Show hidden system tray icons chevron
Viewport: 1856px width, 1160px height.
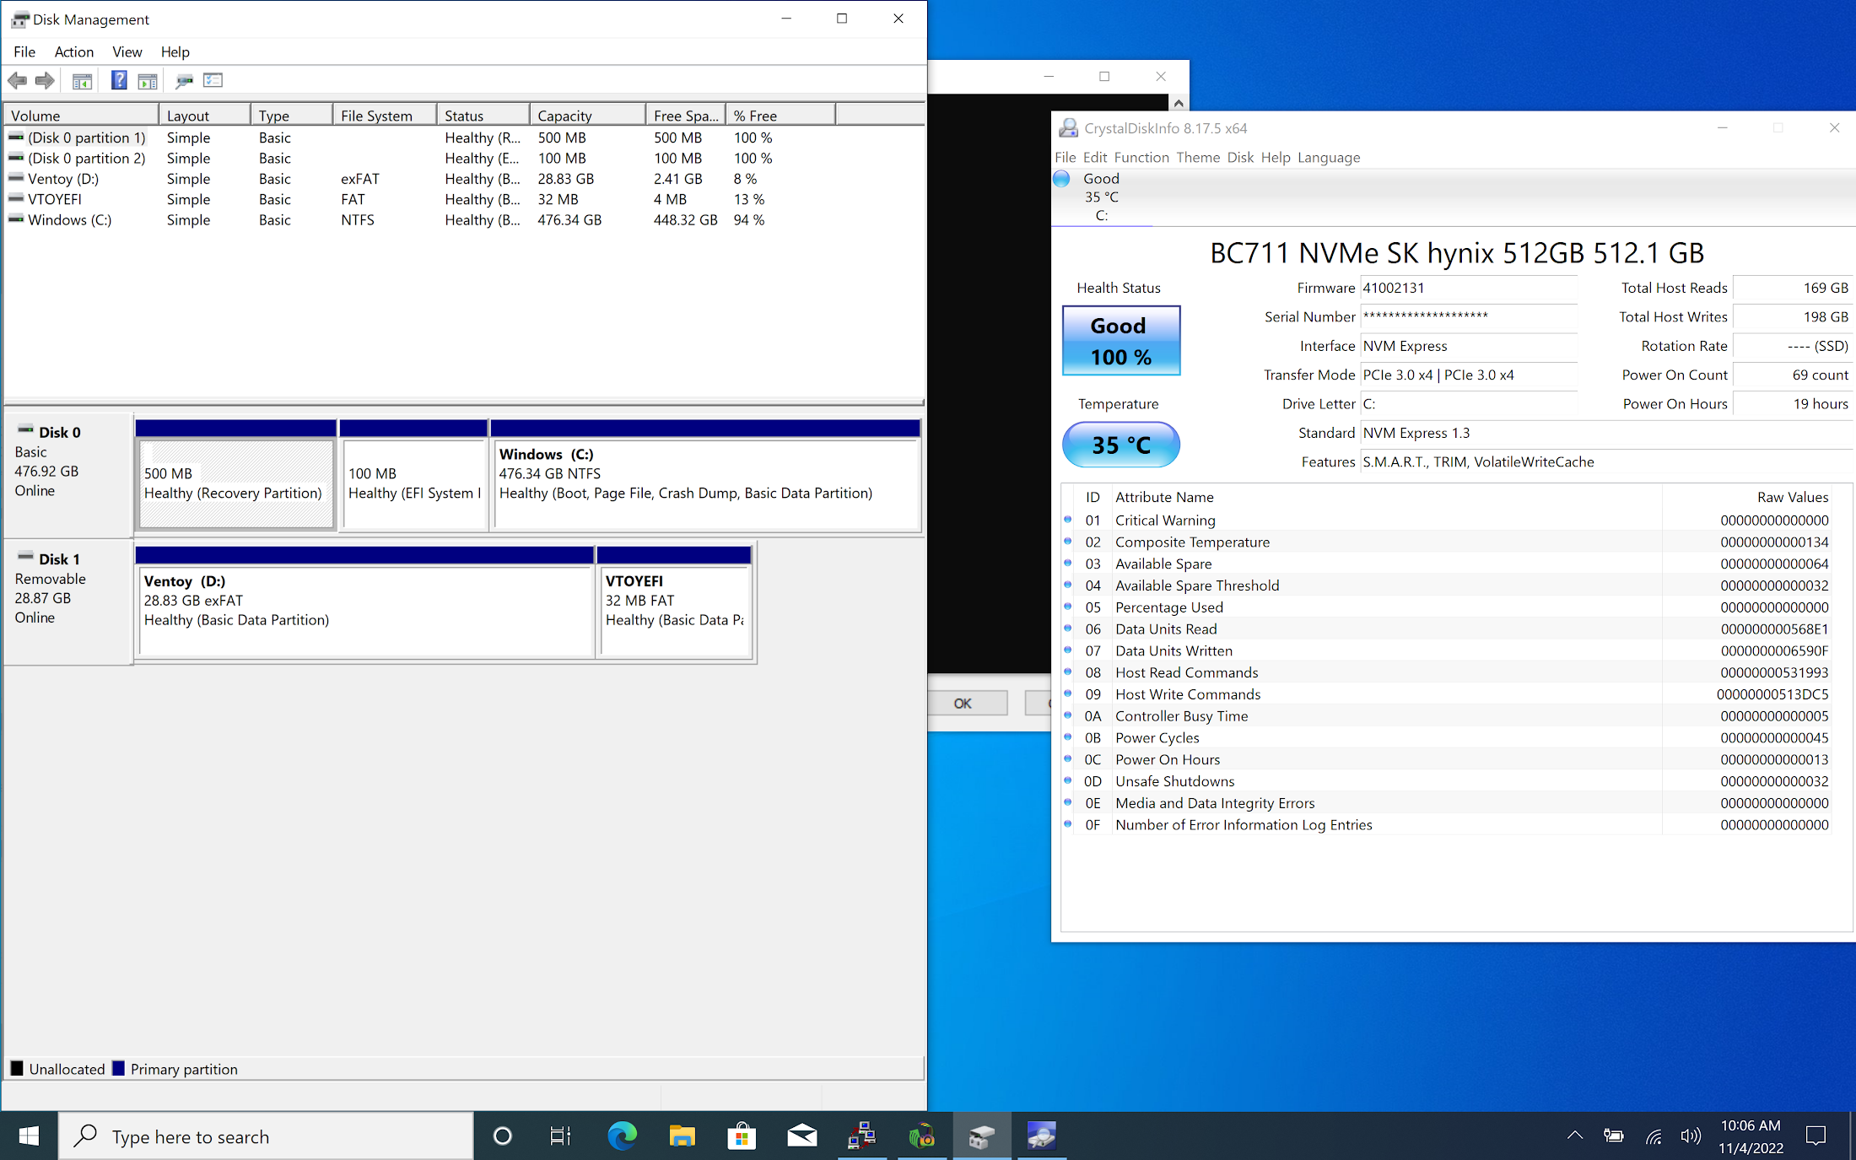point(1574,1136)
